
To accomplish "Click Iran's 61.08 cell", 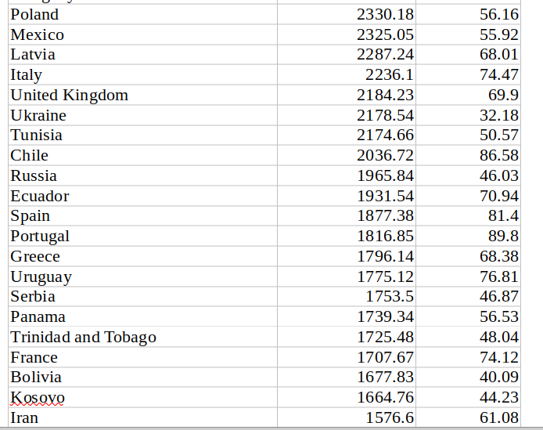I will click(468, 417).
